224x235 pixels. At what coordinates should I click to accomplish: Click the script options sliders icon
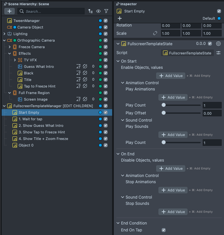tap(218, 53)
